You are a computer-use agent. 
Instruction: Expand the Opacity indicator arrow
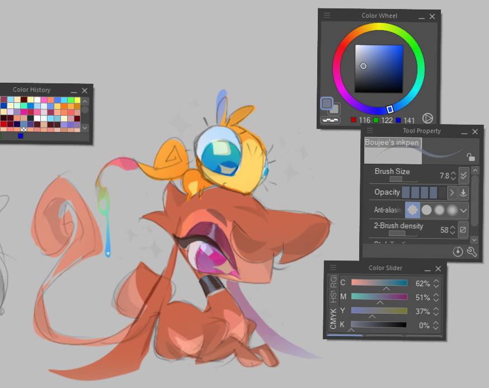point(452,193)
